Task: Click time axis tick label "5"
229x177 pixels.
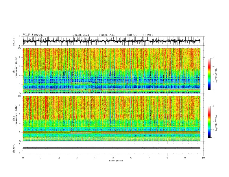Action: coord(113,158)
